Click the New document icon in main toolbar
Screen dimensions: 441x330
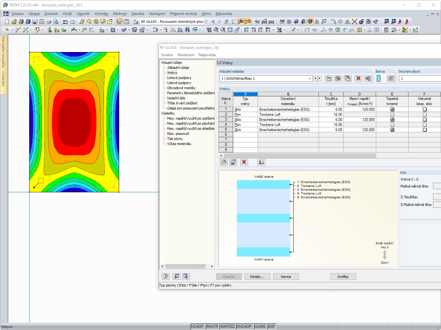tap(7, 22)
